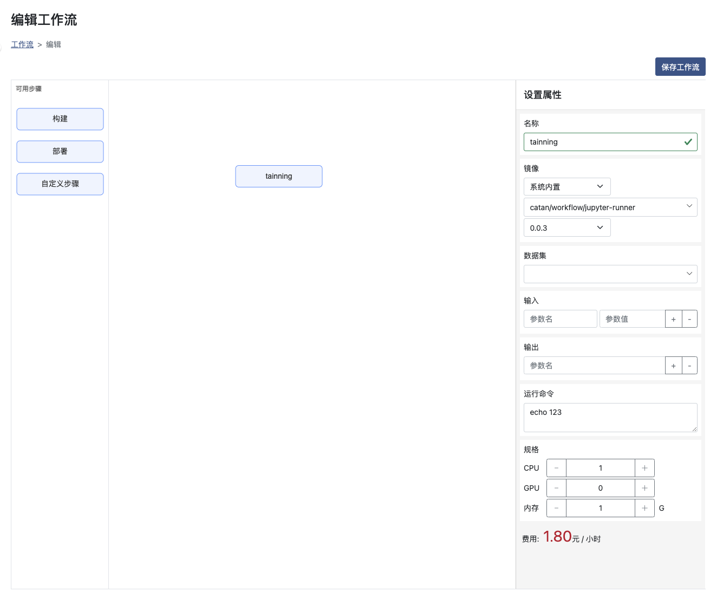Image resolution: width=710 pixels, height=592 pixels.
Task: Click the minus button to remove input parameter
Action: coord(689,319)
